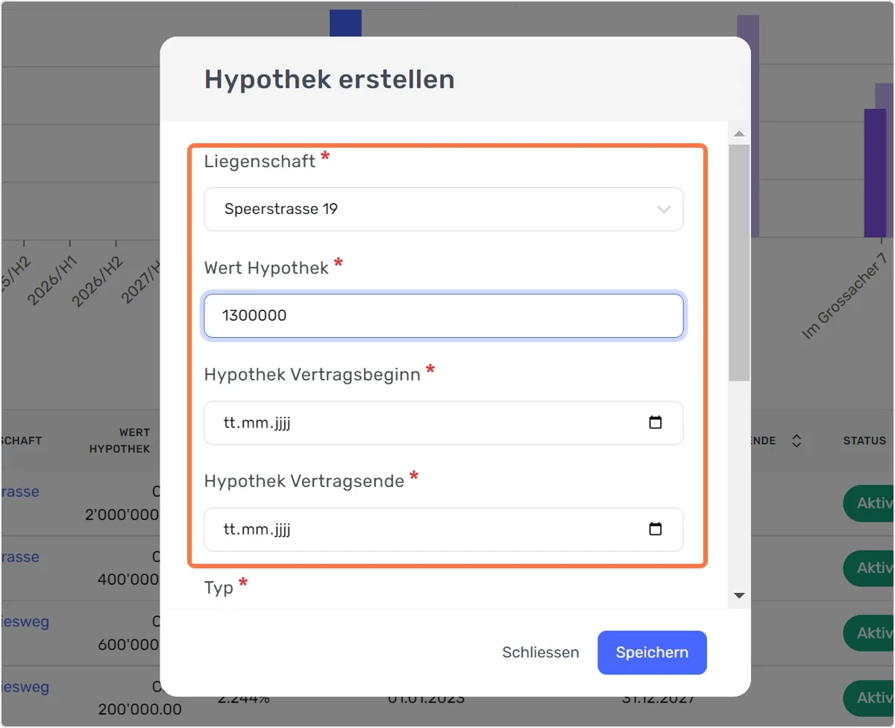Open the Liegenschaft dropdown showing Speerstrasse 19
This screenshot has height=728, width=895.
click(443, 209)
